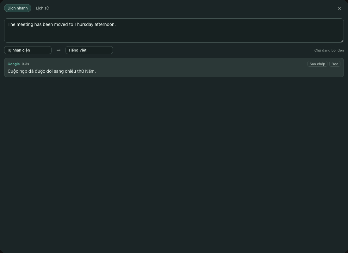Open the Tự nhận diện source language dropdown
This screenshot has height=253, width=348.
pyautogui.click(x=28, y=50)
